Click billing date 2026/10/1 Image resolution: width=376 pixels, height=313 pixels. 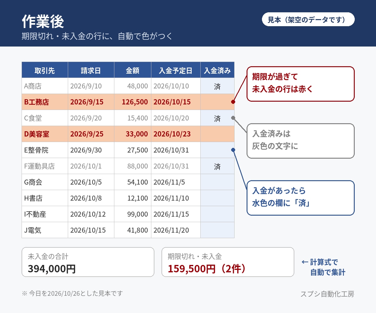click(91, 166)
